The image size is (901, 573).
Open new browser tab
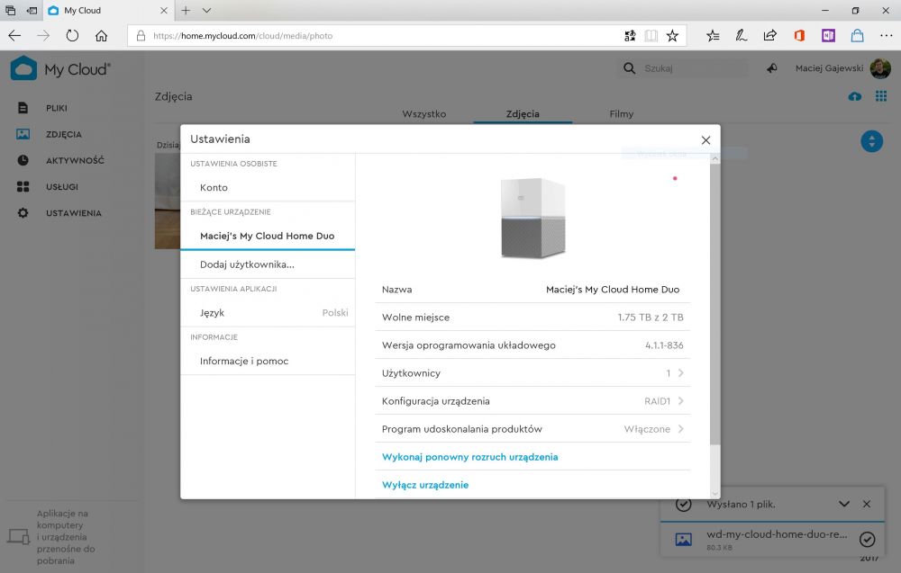click(186, 10)
